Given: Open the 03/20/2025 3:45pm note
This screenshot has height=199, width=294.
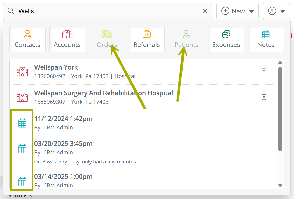Looking at the screenshot, I should 143,152.
